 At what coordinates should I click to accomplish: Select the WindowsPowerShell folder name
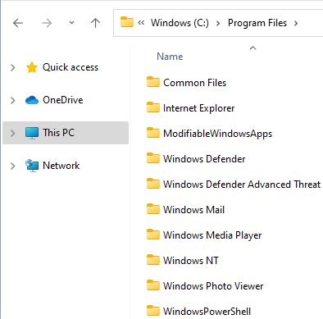207,312
